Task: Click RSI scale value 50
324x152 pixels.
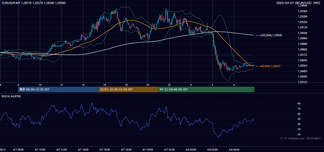Action: (299, 119)
